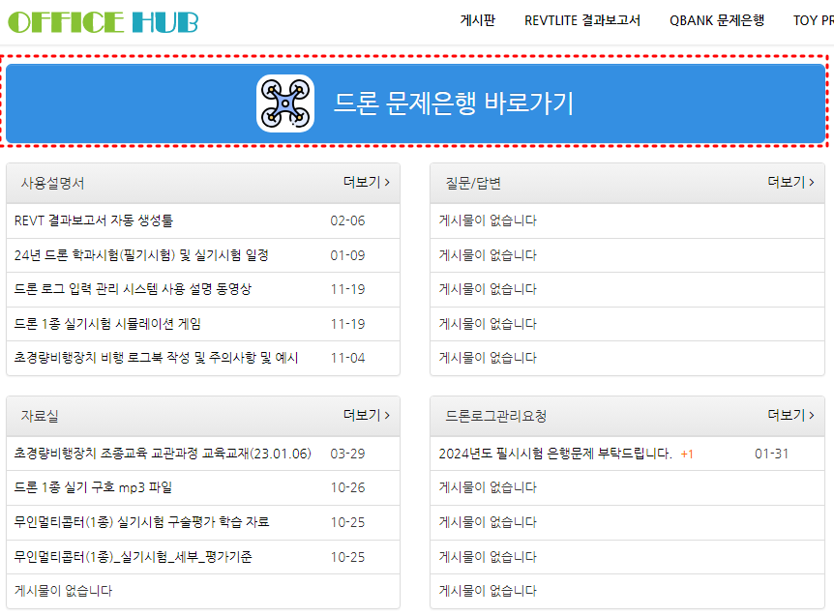Expand 드론로그관리요청 section with 더보기
The height and width of the screenshot is (616, 834).
pos(791,415)
